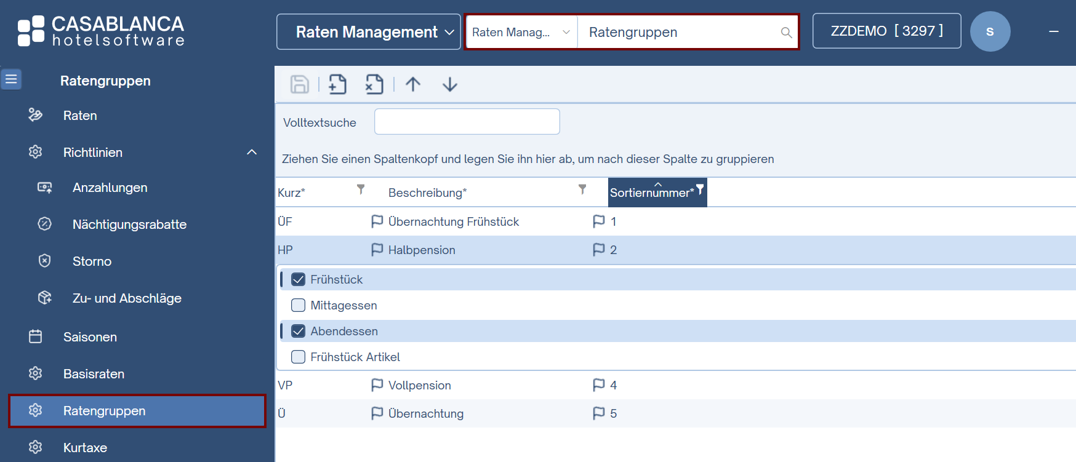Click the Übernachtung description cell

(x=425, y=413)
